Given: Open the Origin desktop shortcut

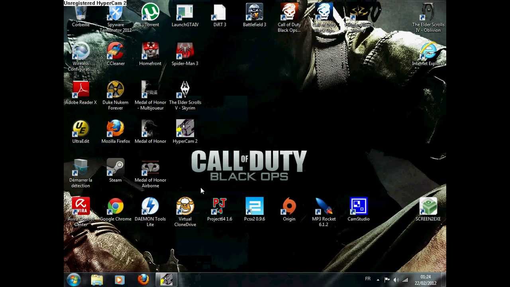Looking at the screenshot, I should click(289, 210).
